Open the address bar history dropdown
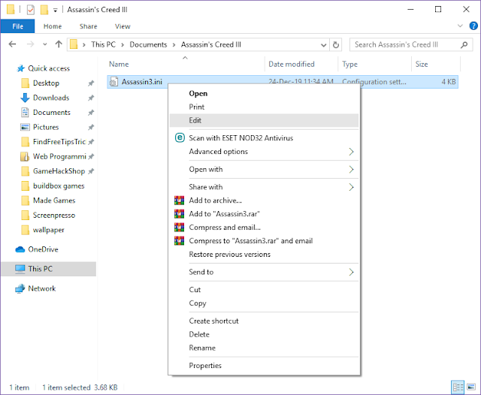This screenshot has width=481, height=395. (x=323, y=45)
